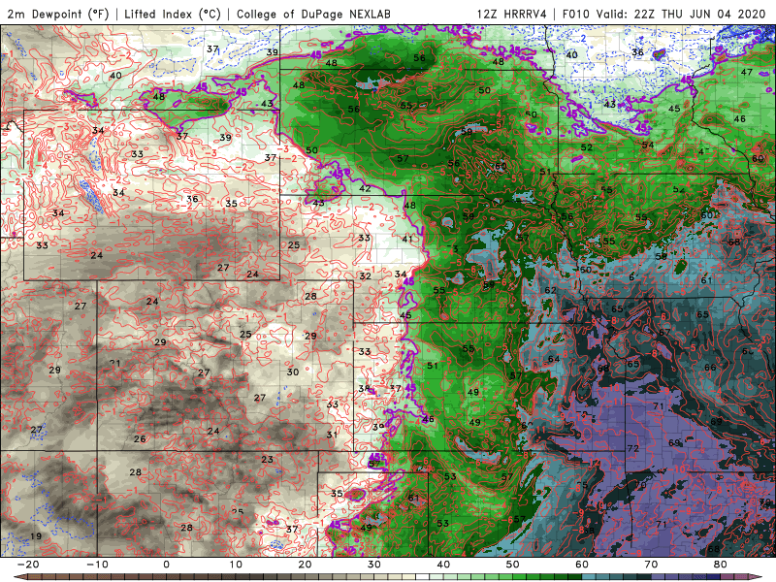Click the 0 label on the color scale
Viewport: 776px width, 582px height.
point(166,565)
